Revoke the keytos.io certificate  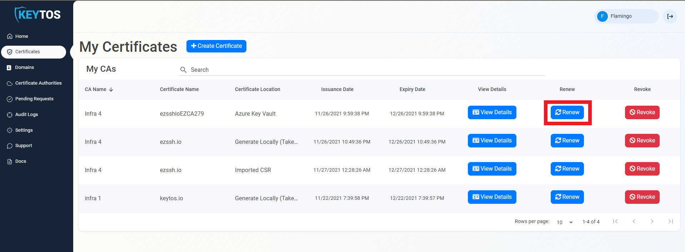pos(642,197)
